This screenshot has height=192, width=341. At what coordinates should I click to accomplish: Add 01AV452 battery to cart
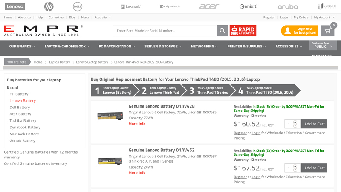pyautogui.click(x=314, y=168)
